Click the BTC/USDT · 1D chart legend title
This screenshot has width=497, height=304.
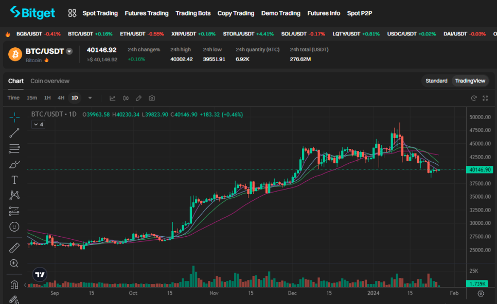pyautogui.click(x=54, y=114)
